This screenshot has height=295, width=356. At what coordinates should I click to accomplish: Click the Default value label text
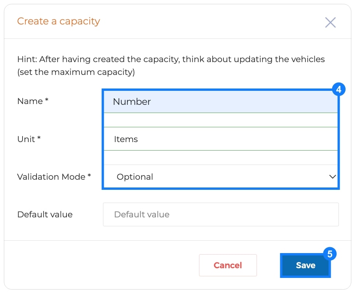(x=45, y=214)
